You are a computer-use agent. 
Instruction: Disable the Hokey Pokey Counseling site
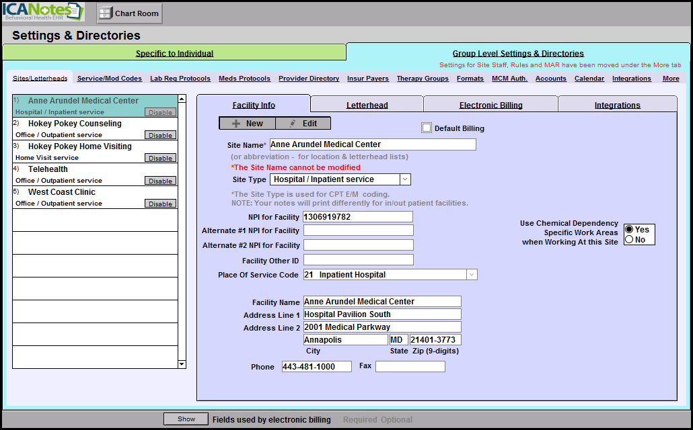point(161,135)
